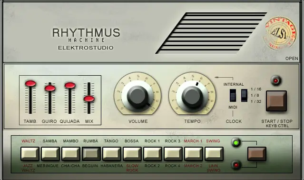Click the red bank indicator LED
Screen dimensions: 304x180
[236, 165]
